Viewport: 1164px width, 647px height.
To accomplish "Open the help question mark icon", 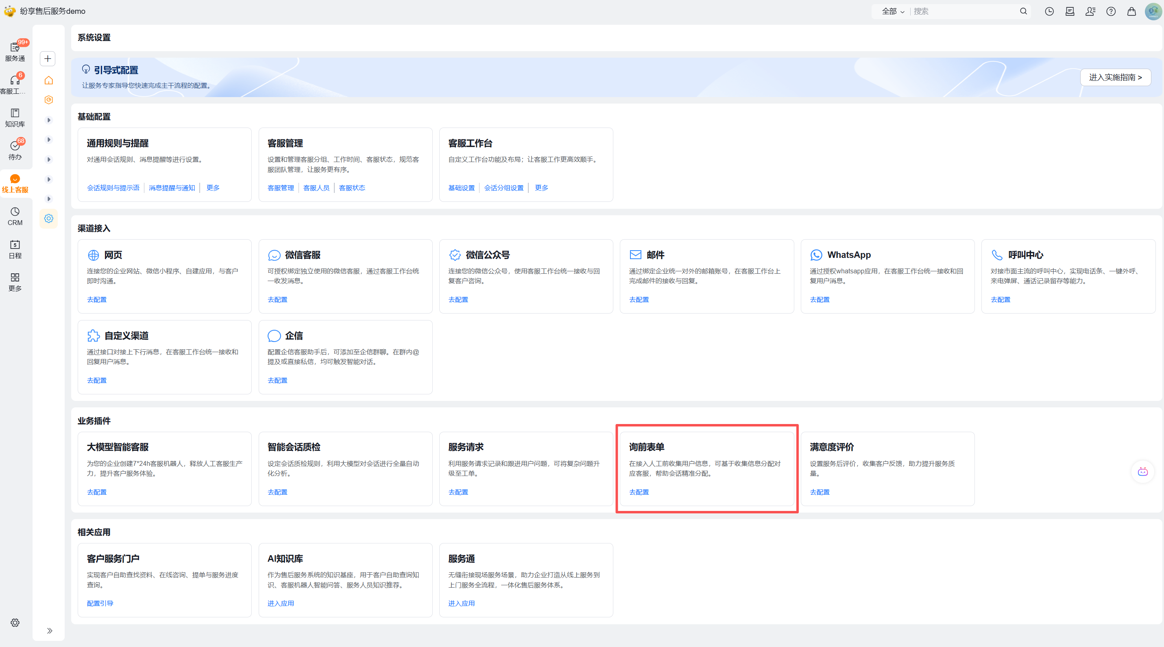I will click(x=1111, y=11).
